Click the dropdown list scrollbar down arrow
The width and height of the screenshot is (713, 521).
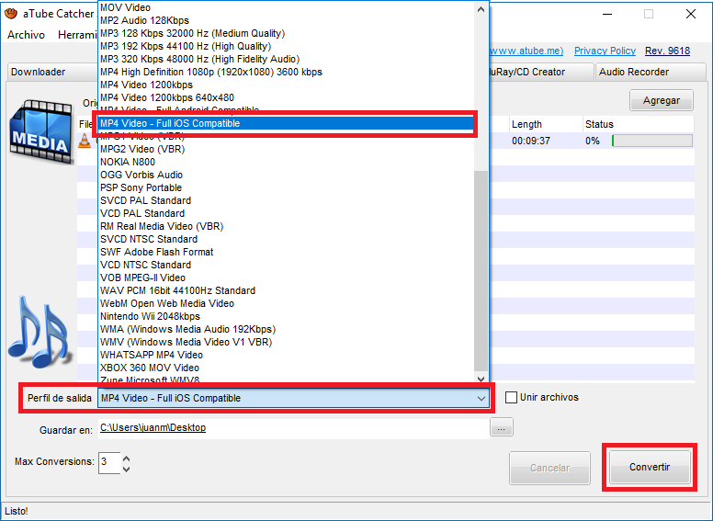481,379
